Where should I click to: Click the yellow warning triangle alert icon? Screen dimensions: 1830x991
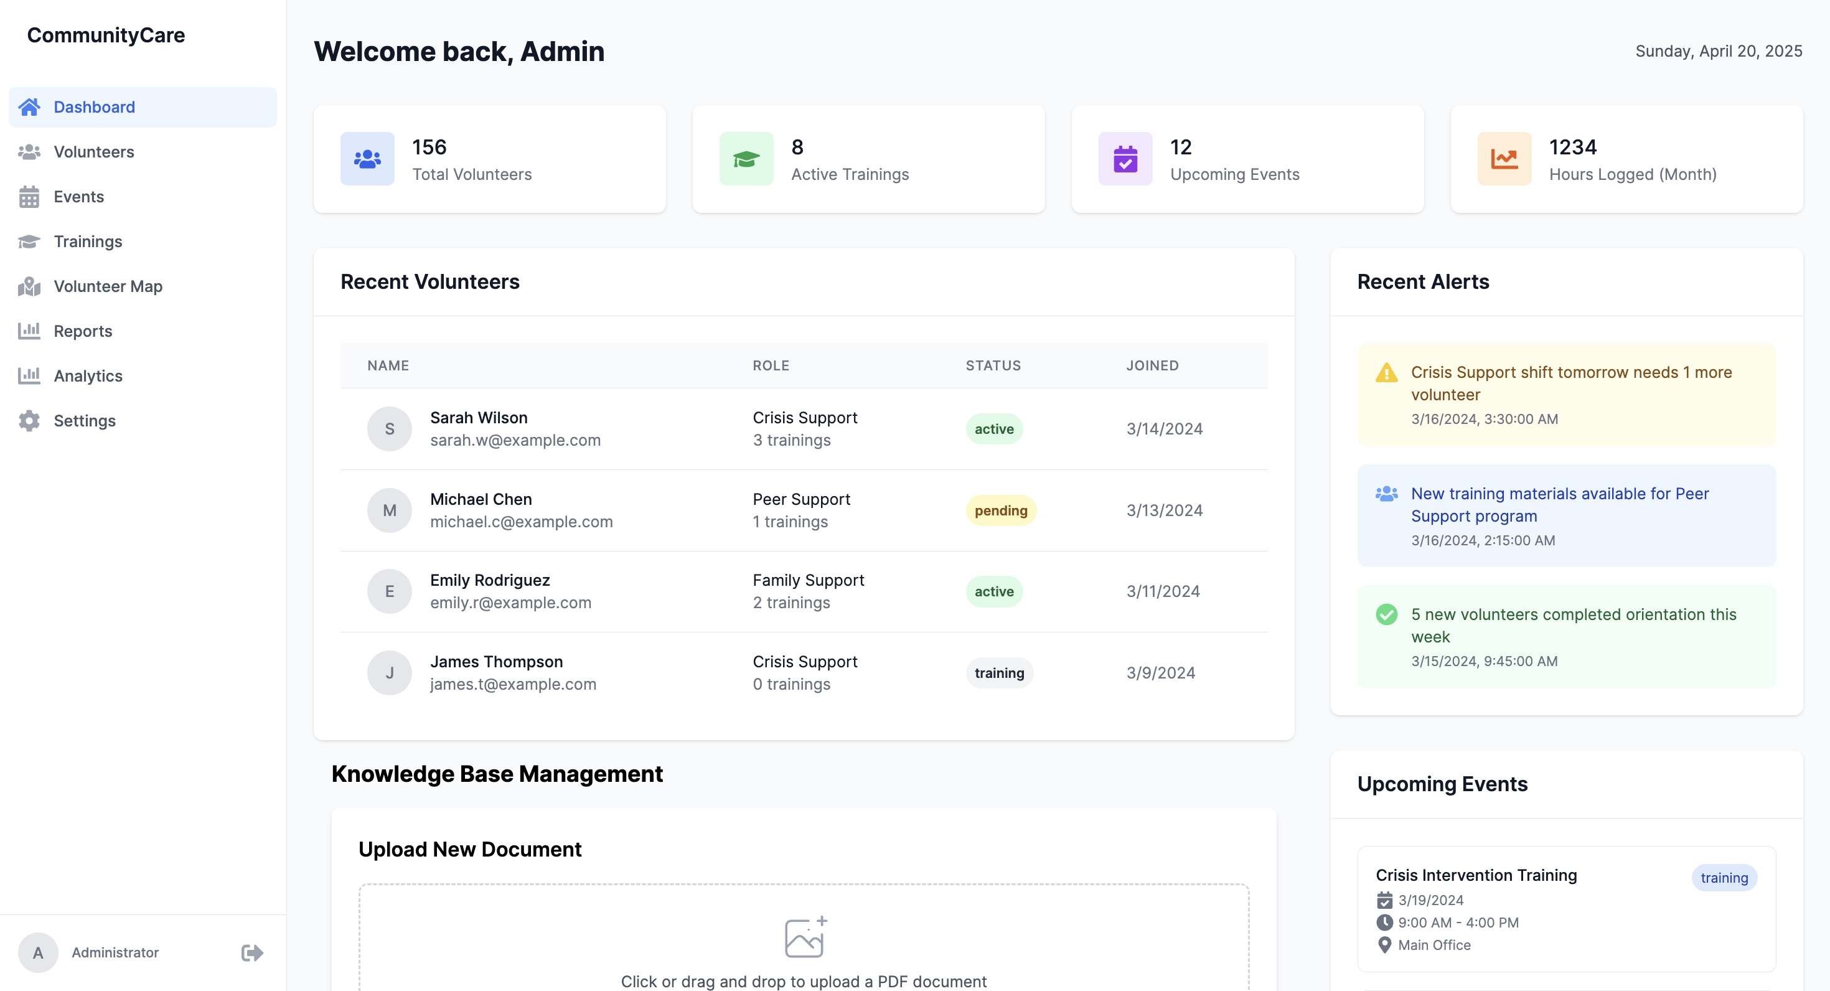[1386, 373]
